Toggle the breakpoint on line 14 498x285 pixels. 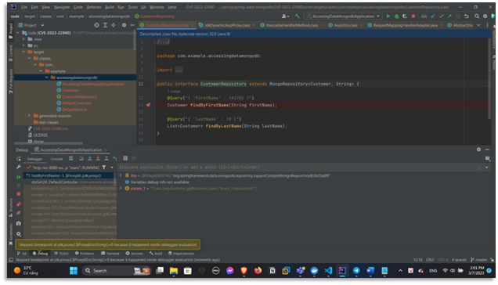[x=148, y=105]
